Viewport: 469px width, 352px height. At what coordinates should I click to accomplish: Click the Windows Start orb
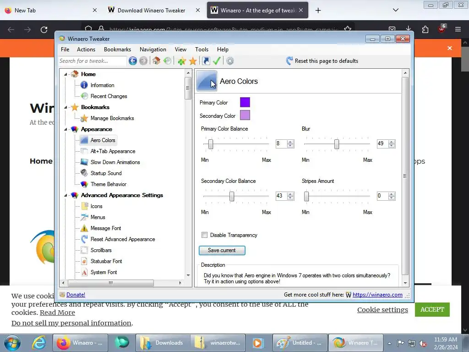pyautogui.click(x=12, y=343)
